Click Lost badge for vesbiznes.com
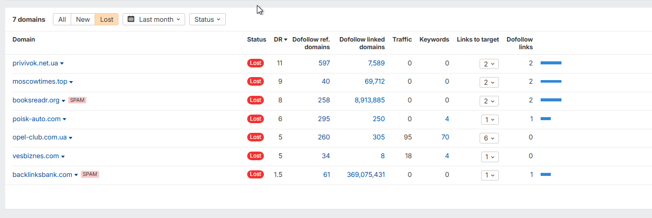The height and width of the screenshot is (218, 652). pos(256,156)
